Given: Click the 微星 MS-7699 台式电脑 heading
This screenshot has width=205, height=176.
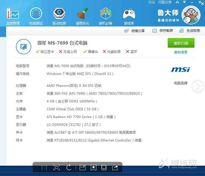Looking at the screenshot, I should [x=62, y=43].
